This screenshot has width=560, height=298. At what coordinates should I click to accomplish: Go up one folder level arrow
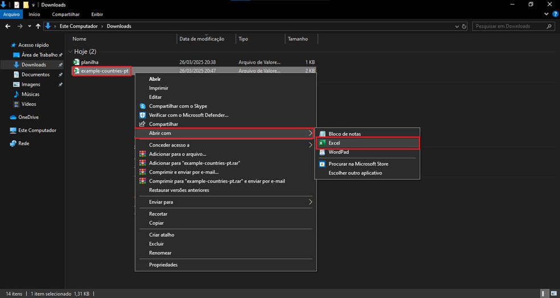[x=38, y=26]
